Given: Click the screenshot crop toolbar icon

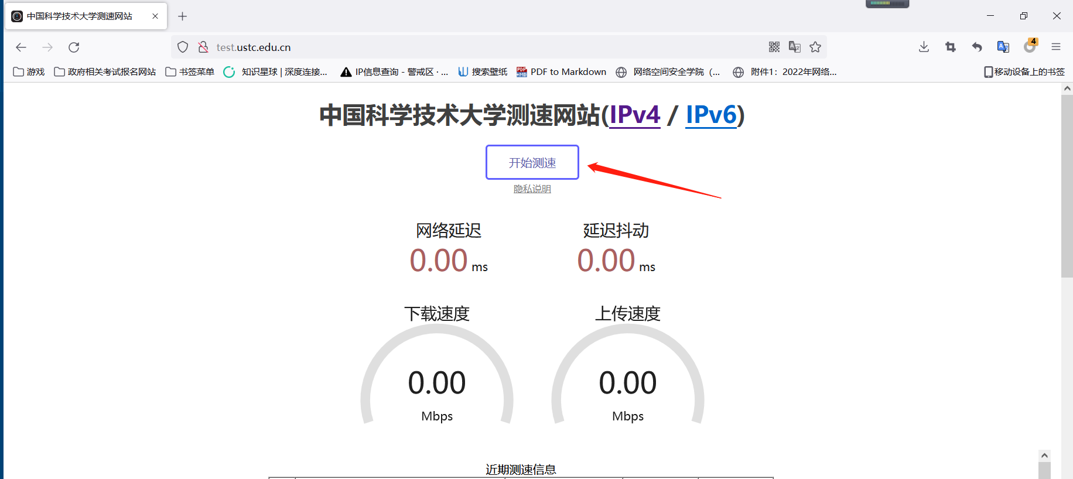Looking at the screenshot, I should (951, 47).
